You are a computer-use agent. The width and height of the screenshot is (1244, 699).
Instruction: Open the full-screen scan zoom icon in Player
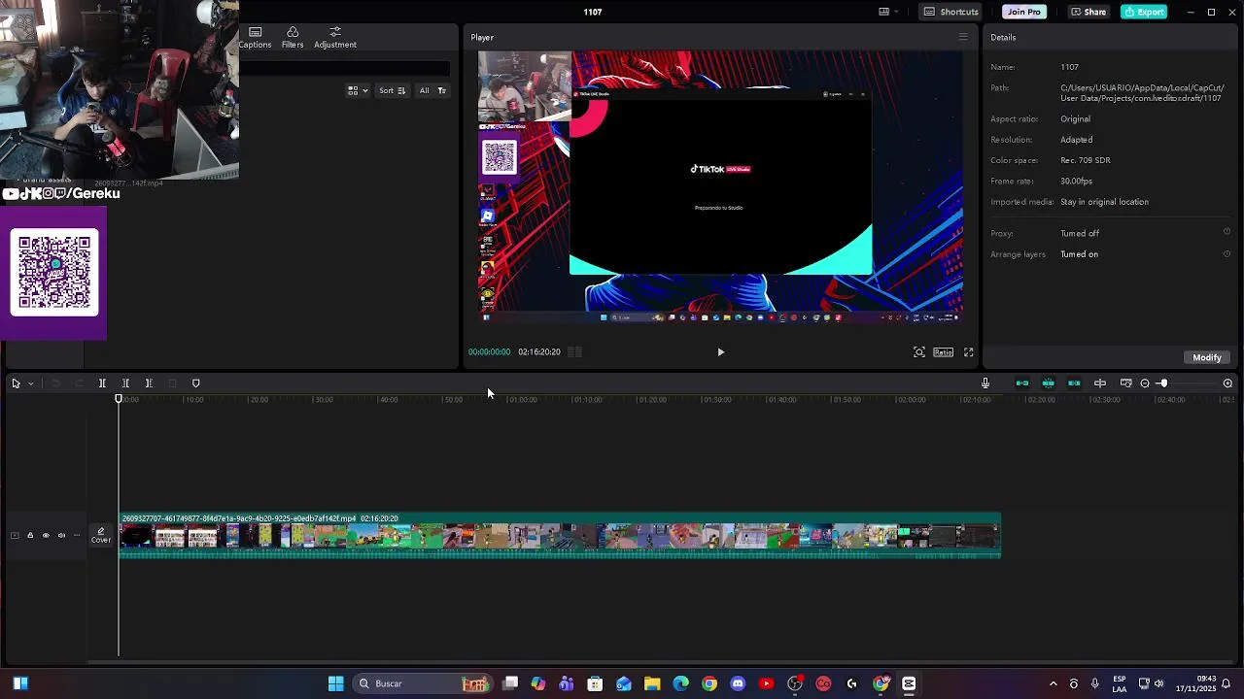point(918,352)
